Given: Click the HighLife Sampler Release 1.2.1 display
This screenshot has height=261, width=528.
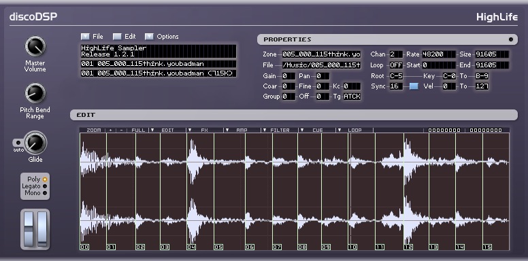Looking at the screenshot, I should [x=159, y=51].
